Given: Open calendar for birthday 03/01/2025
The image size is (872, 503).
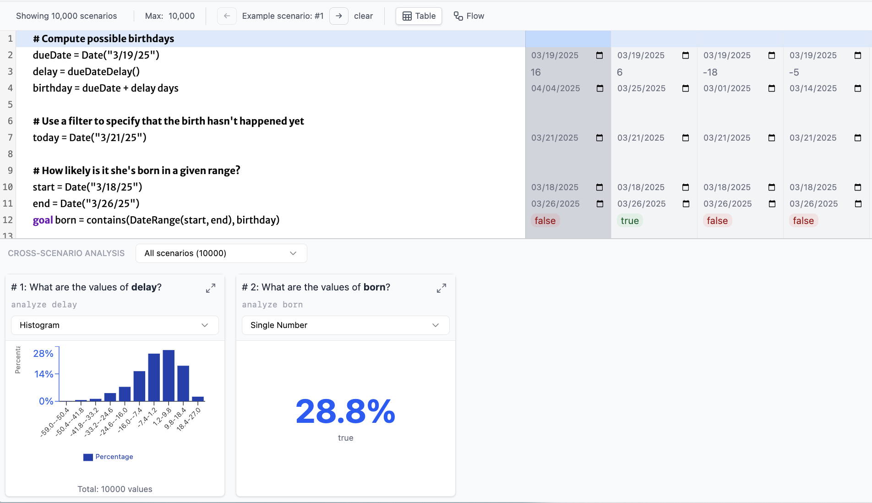Looking at the screenshot, I should [771, 88].
